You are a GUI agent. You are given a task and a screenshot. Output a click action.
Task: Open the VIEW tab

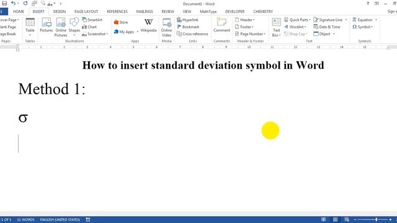tap(187, 12)
